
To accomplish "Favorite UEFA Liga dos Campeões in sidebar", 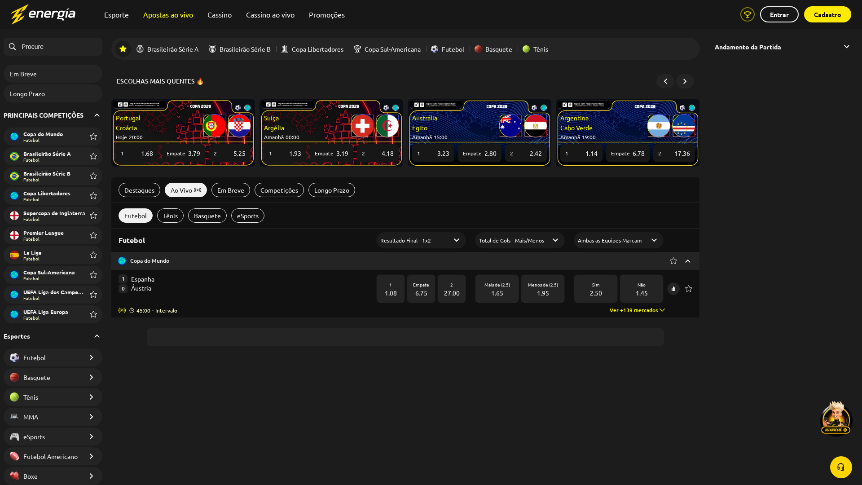I will (93, 295).
